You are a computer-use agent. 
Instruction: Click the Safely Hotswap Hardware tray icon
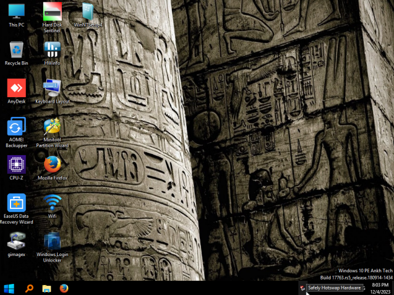point(302,288)
